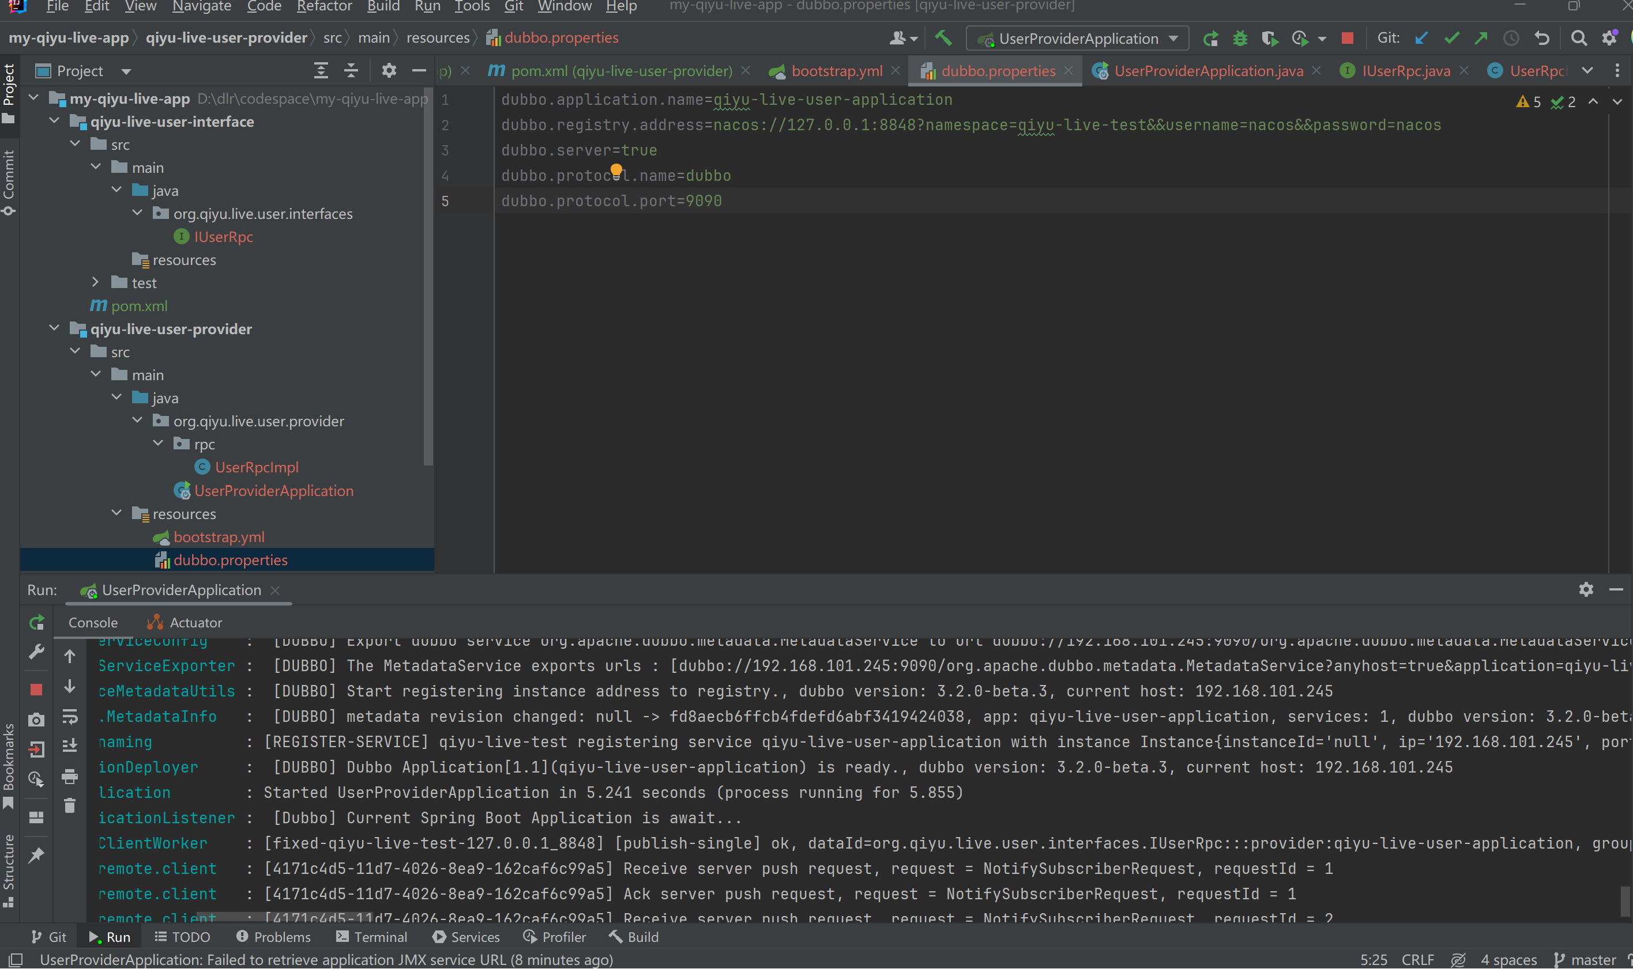Collapse the qiyu-live-user-interface module
Viewport: 1633px width, 969px height.
tap(55, 122)
